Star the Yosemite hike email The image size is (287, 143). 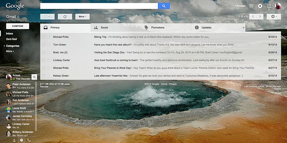[x=49, y=76]
